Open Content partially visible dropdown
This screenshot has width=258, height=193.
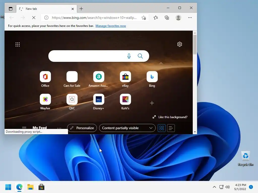point(127,128)
